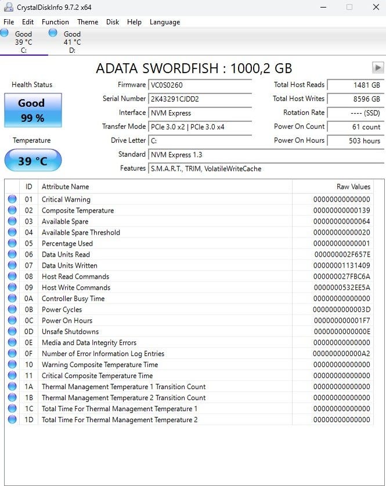Click the status icon for Unsafe Shutdowns
Viewport: 386px width, 486px height.
coord(12,331)
